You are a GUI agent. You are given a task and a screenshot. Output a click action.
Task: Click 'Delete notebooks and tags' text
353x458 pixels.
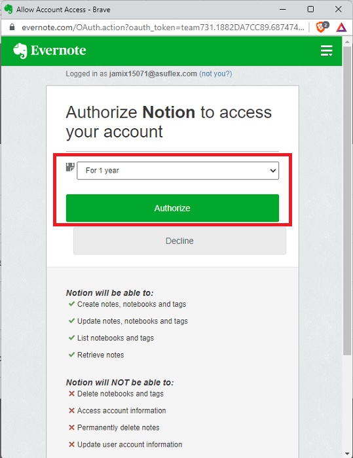click(121, 393)
